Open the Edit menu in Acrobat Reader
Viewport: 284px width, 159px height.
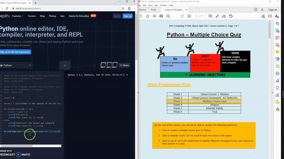[x=145, y=5]
